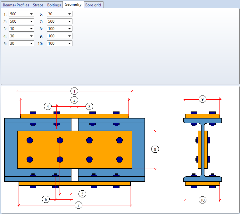Expand the dropdown arrow for parameter 1

(31, 14)
